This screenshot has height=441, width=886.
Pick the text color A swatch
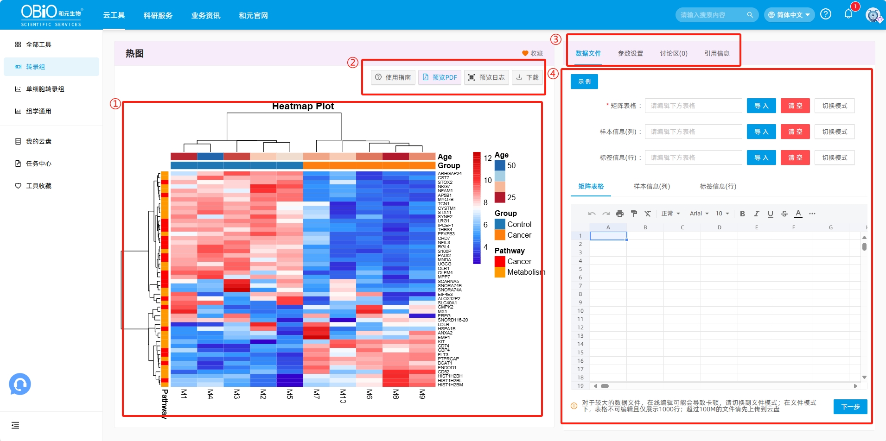click(798, 214)
